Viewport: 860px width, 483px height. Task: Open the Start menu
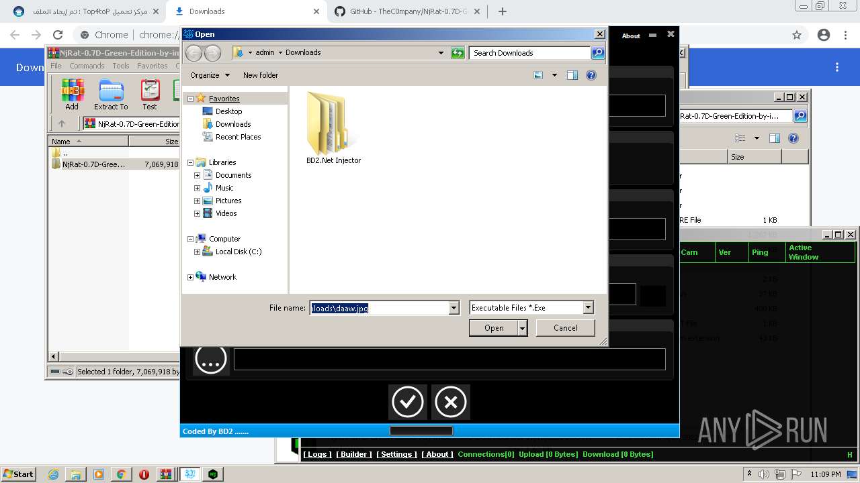pos(19,474)
